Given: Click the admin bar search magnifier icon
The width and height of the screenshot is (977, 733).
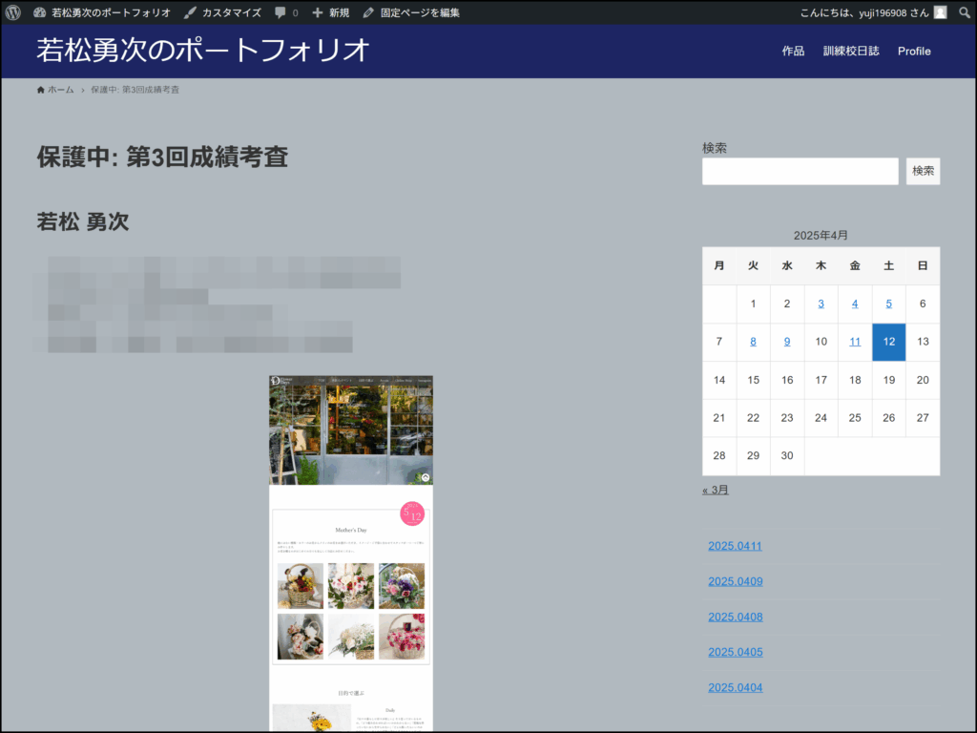Looking at the screenshot, I should pyautogui.click(x=965, y=12).
